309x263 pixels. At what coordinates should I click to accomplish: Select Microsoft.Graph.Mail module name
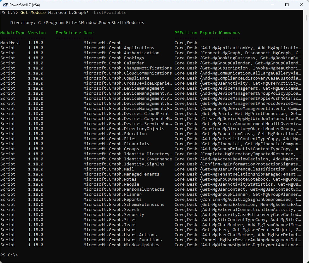coord(109,169)
